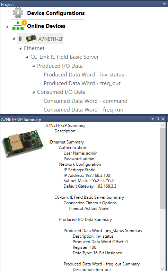Viewport: 168px width, 271px height.
Task: Click the summary panel scrollbar down arrow
Action: click(x=162, y=269)
